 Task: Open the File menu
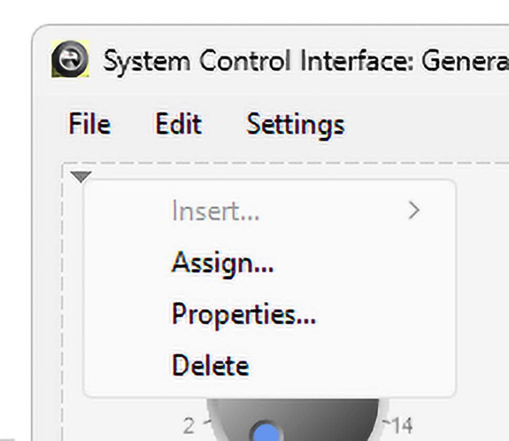(90, 125)
